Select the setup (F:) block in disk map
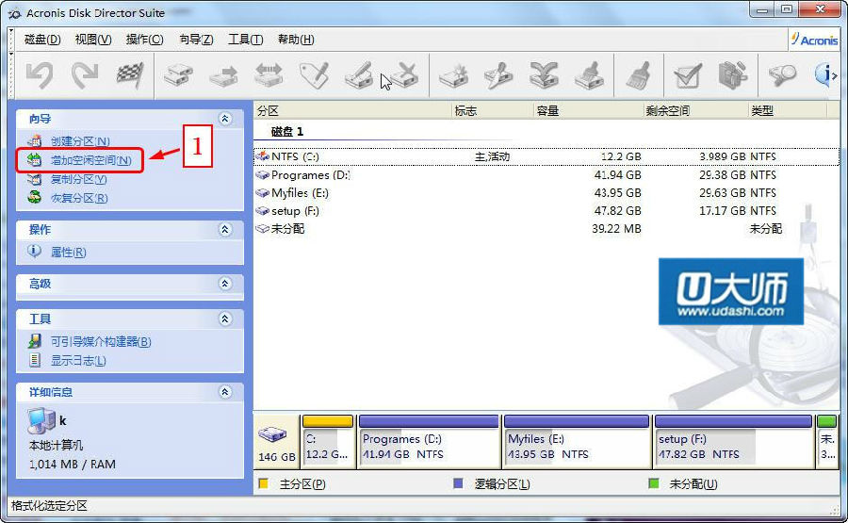848x523 pixels. point(733,446)
